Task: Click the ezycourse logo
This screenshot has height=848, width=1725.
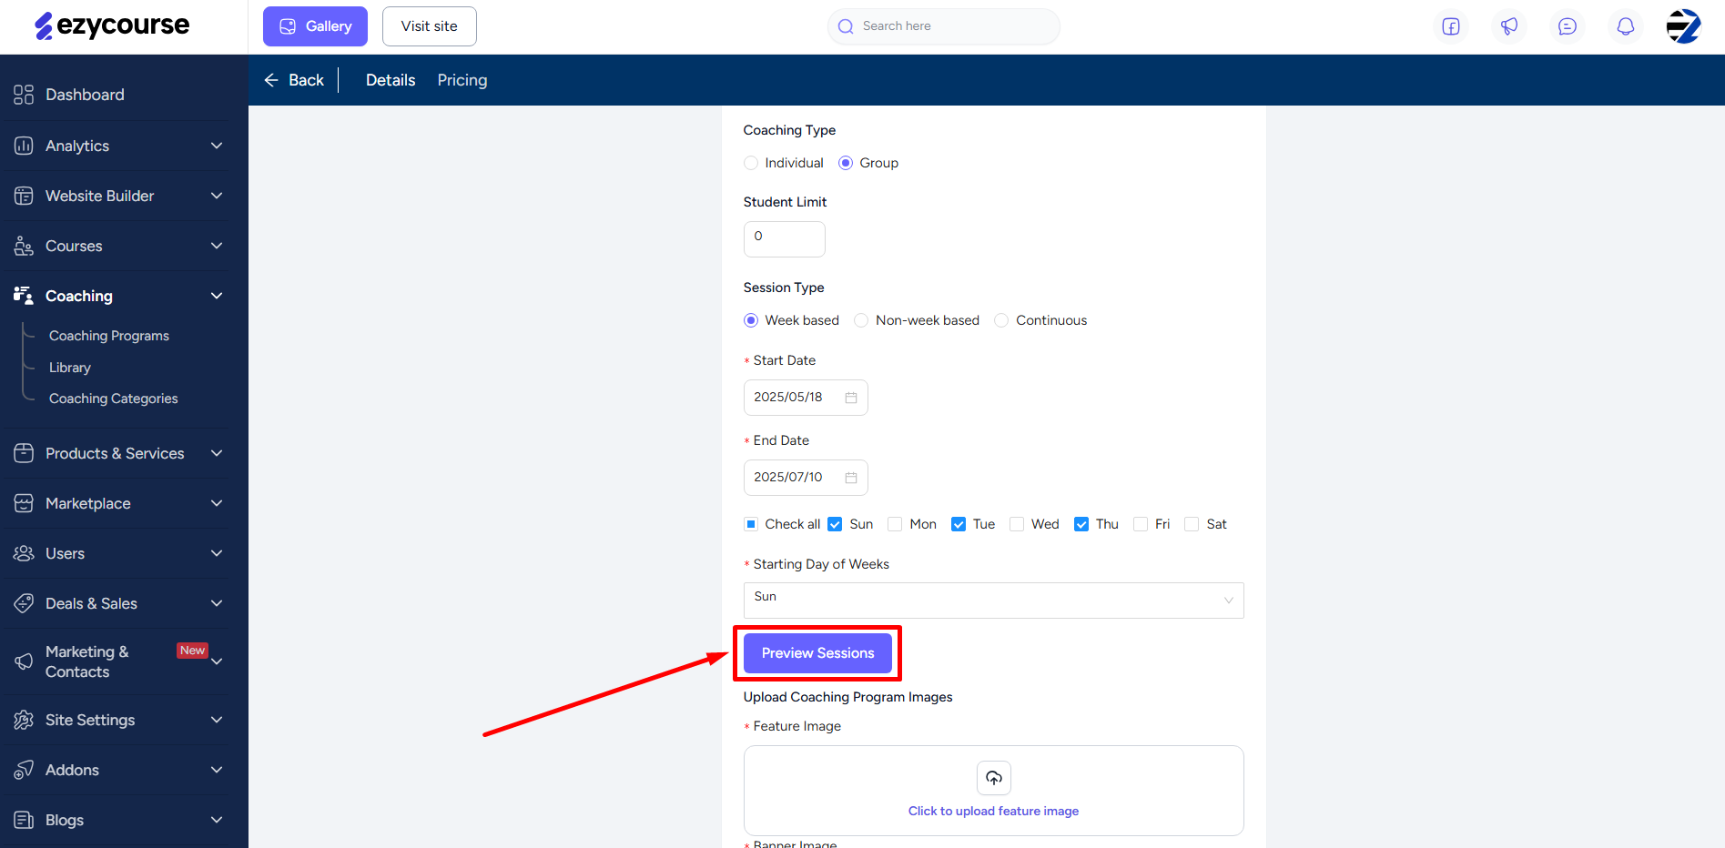Action: pyautogui.click(x=112, y=26)
